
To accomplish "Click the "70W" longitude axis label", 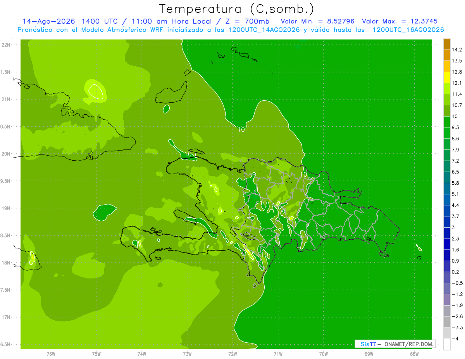I will 323,354.
